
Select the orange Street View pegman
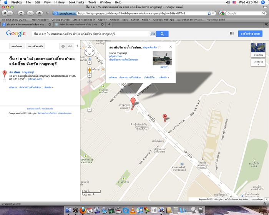click(90, 70)
